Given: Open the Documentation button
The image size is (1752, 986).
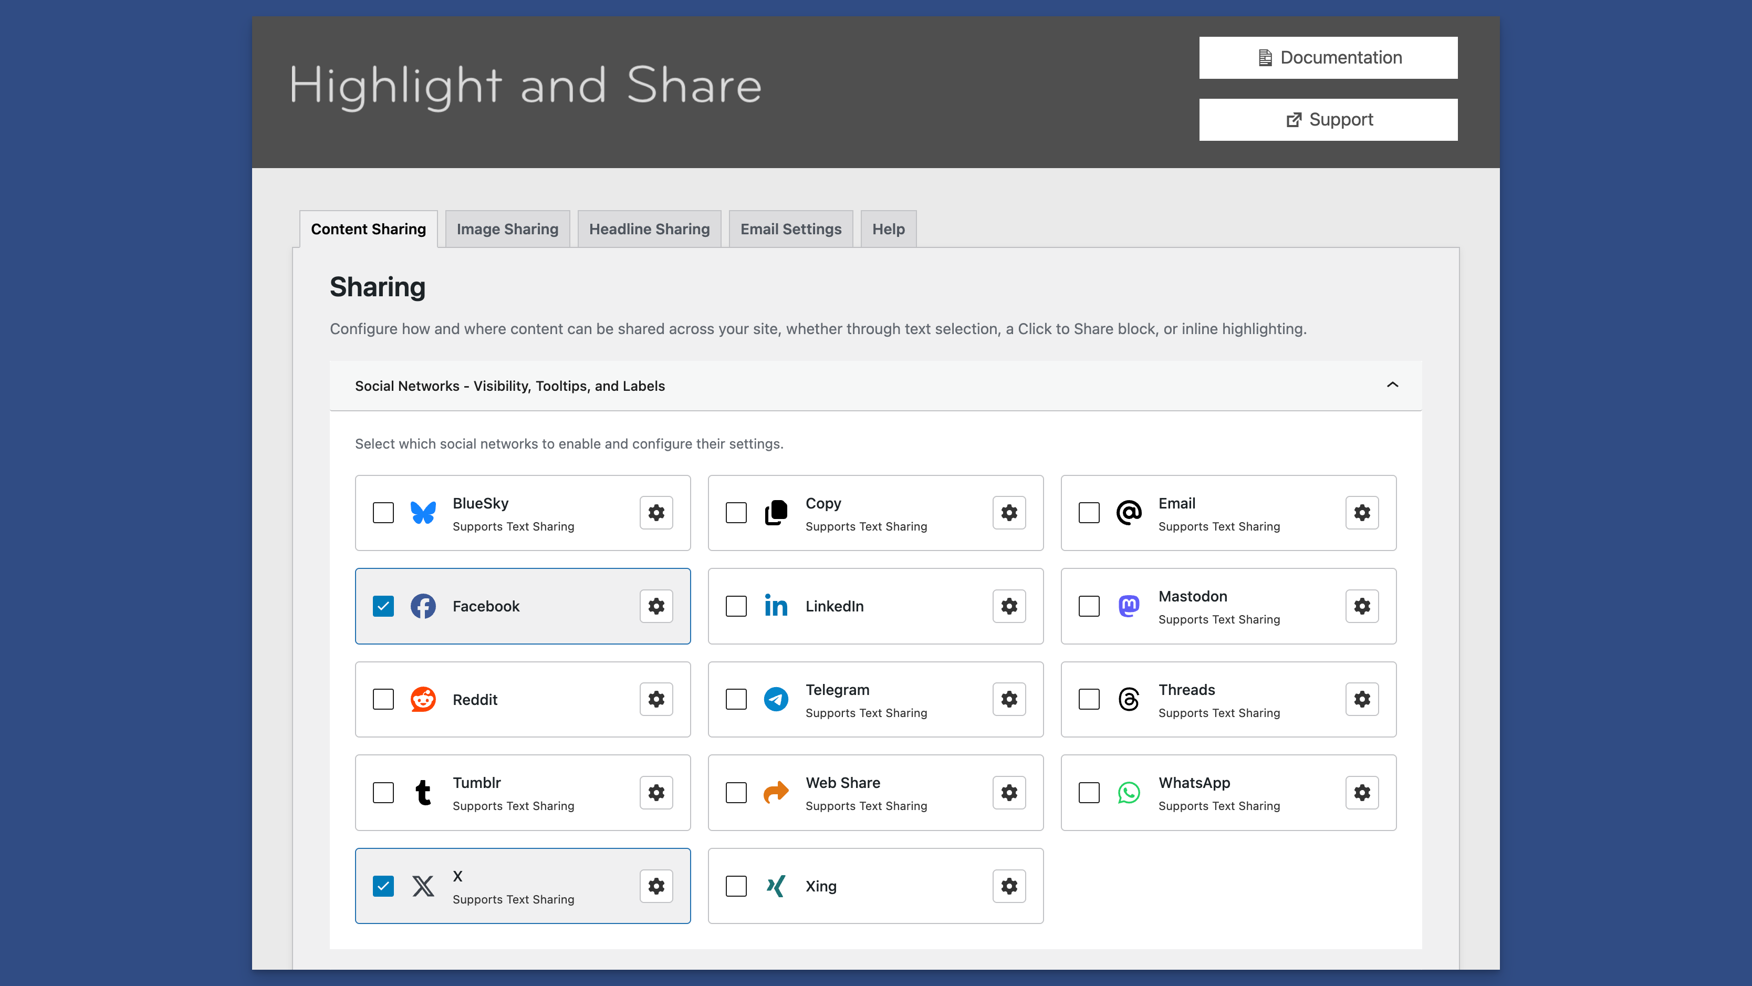Looking at the screenshot, I should pyautogui.click(x=1328, y=57).
